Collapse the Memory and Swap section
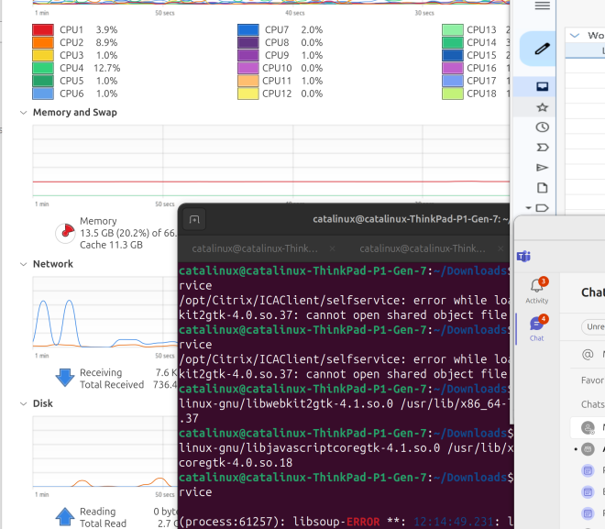Screen dimensions: 605x529 point(24,113)
